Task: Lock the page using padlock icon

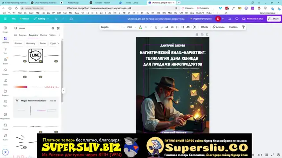Action: click(197, 34)
